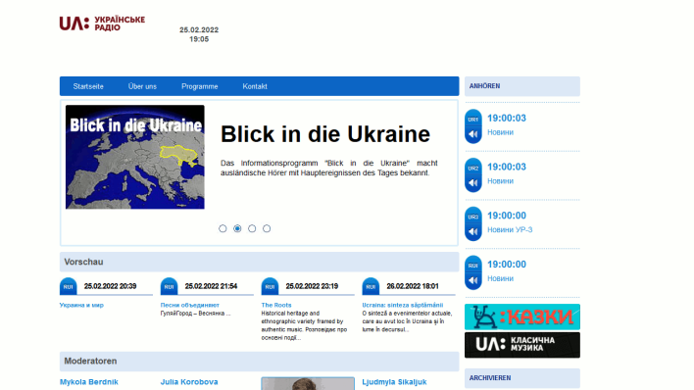694x390 pixels.
Task: Open Новини program under RUI channel
Action: [x=500, y=278]
